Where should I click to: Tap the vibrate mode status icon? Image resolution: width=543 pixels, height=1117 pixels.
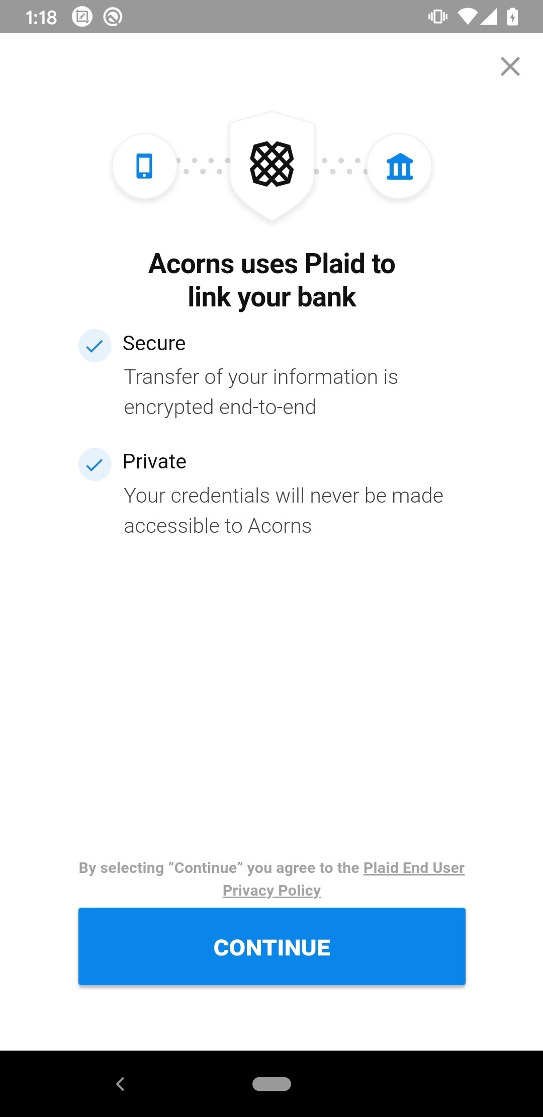(x=438, y=17)
